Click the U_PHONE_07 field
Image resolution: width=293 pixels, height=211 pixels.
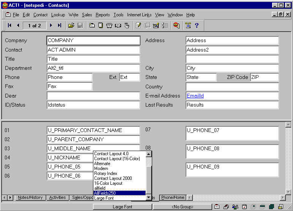pos(232,134)
